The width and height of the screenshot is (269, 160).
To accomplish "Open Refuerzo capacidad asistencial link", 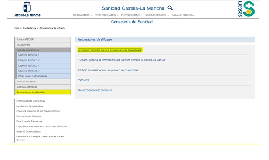I will [95, 90].
